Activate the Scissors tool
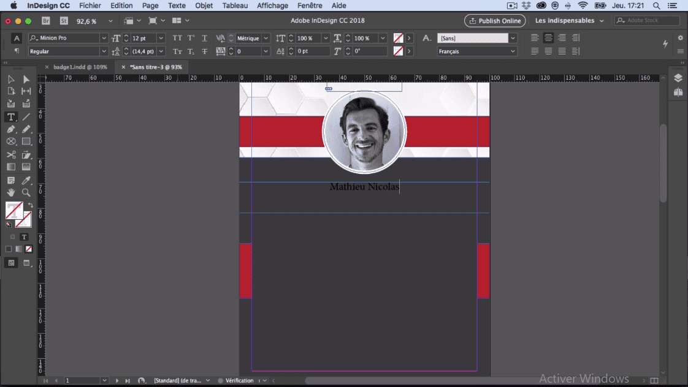The width and height of the screenshot is (688, 387). point(11,155)
